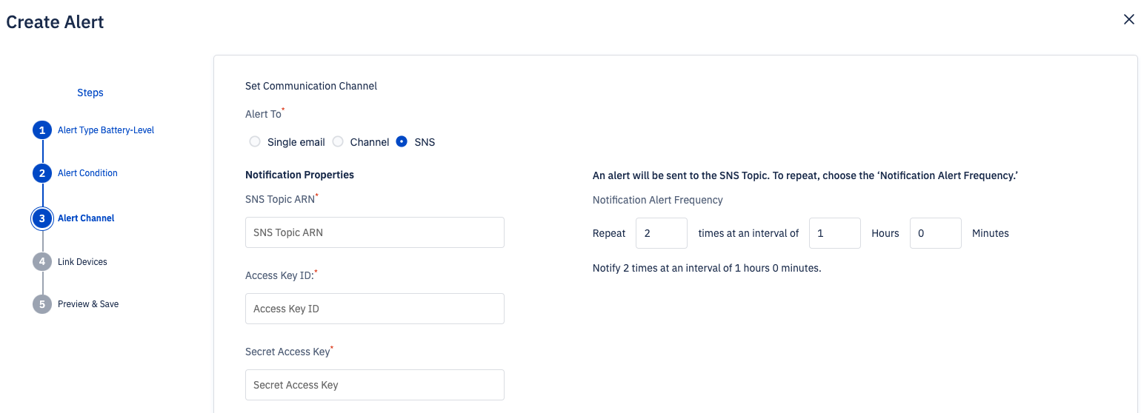1141x413 pixels.
Task: Close the Create Alert dialog
Action: coord(1128,19)
